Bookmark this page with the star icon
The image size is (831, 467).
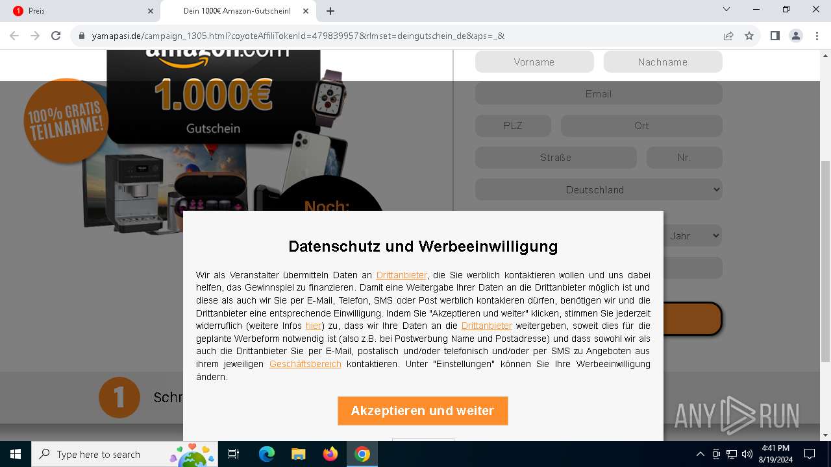(x=749, y=36)
